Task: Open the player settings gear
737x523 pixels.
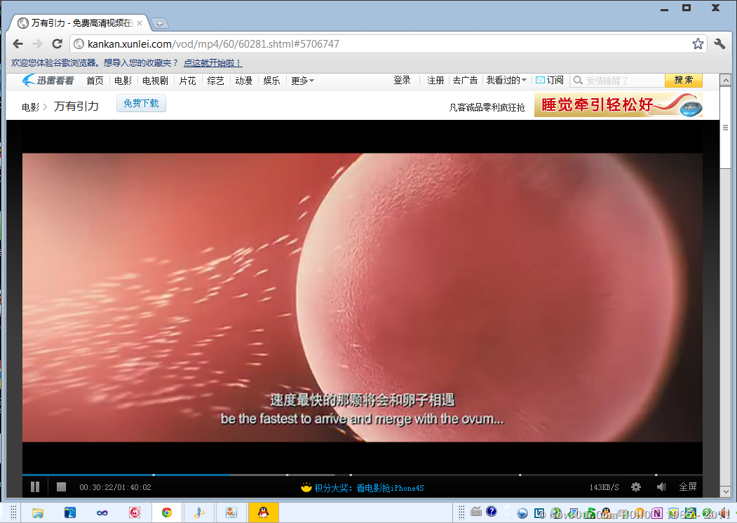Action: point(636,487)
